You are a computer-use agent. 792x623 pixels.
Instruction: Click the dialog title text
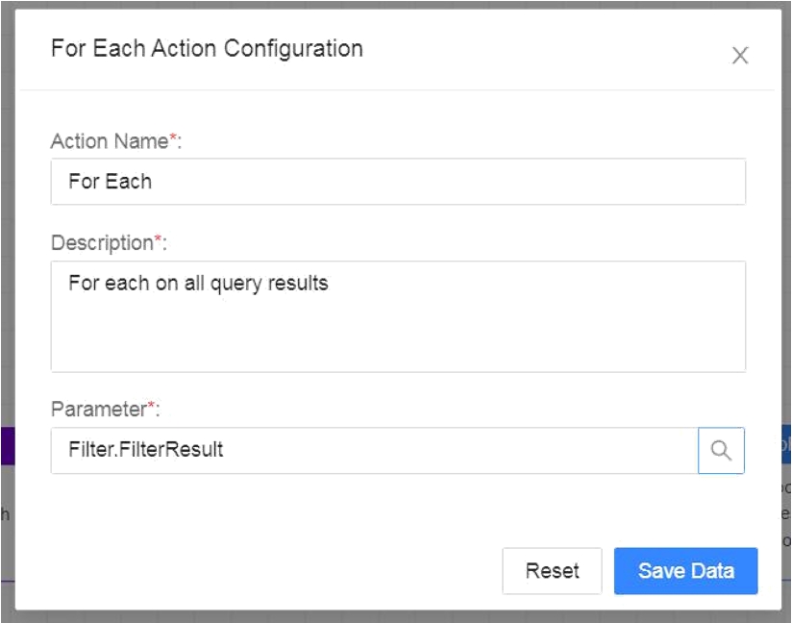[207, 48]
